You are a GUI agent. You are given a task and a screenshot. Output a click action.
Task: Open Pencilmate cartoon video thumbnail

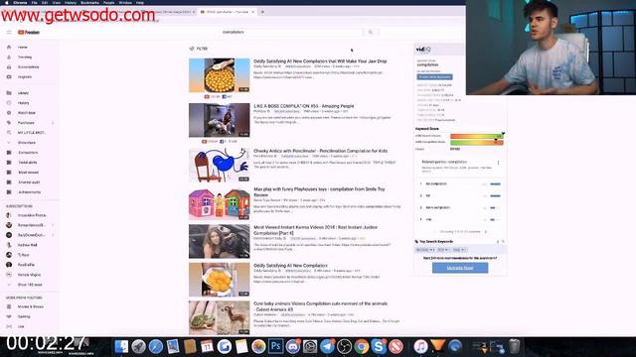pos(219,166)
